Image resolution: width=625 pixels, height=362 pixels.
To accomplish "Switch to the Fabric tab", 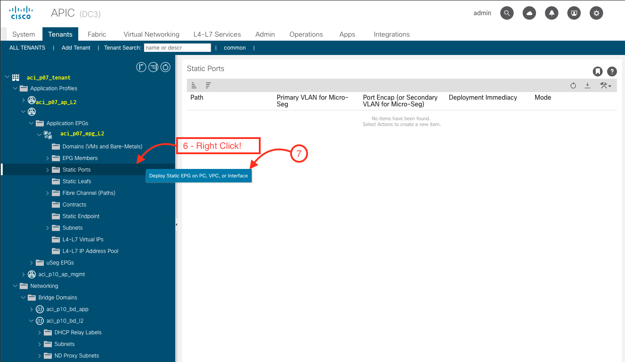I will [x=97, y=34].
